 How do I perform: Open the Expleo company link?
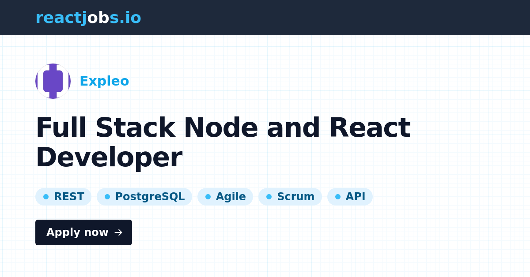pos(104,81)
